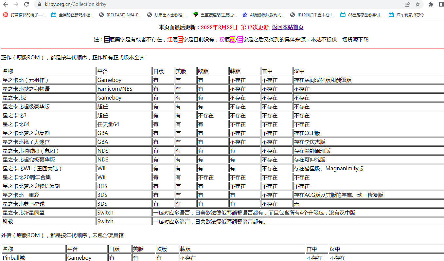Viewport: 444px width, 261px height.
Task: Click the 星之卡比新星同盟 table cell
Action: (24, 213)
